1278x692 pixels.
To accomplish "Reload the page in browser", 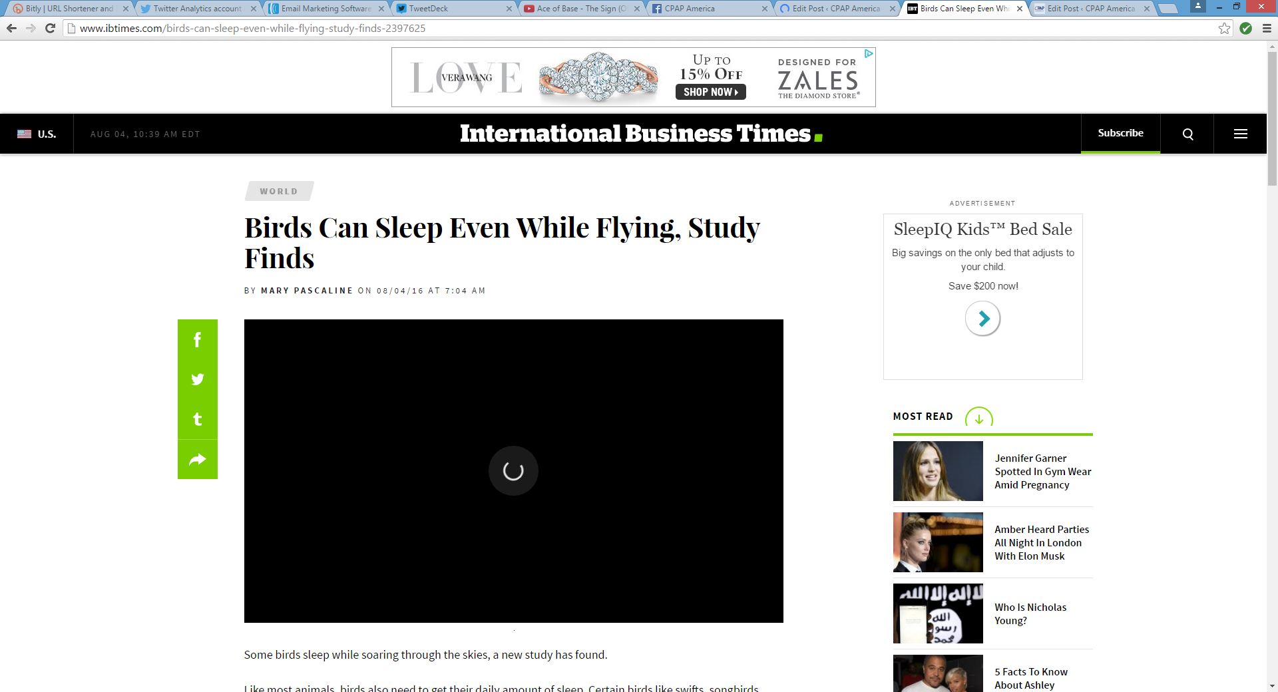I will [50, 29].
